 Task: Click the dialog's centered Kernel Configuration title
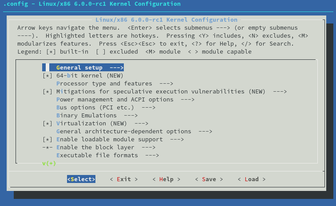click(166, 20)
